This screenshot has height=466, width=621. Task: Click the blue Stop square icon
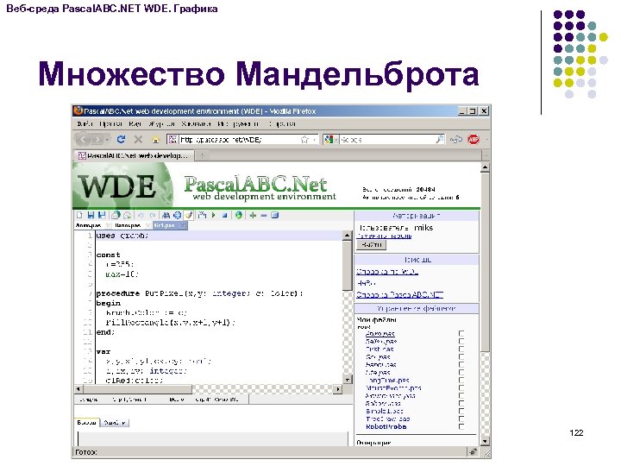pyautogui.click(x=224, y=215)
